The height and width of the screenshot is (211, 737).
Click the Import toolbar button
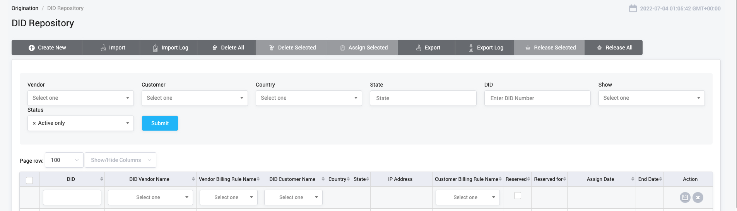(x=111, y=48)
